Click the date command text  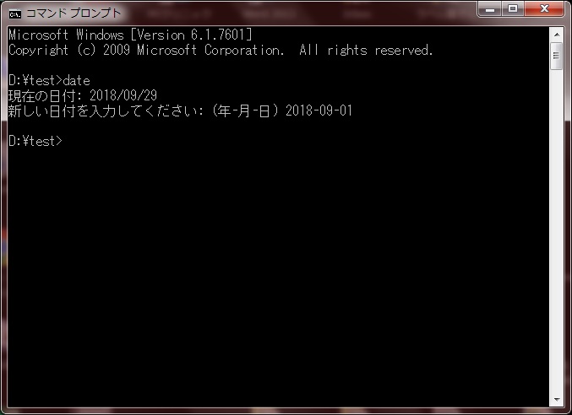pos(77,80)
